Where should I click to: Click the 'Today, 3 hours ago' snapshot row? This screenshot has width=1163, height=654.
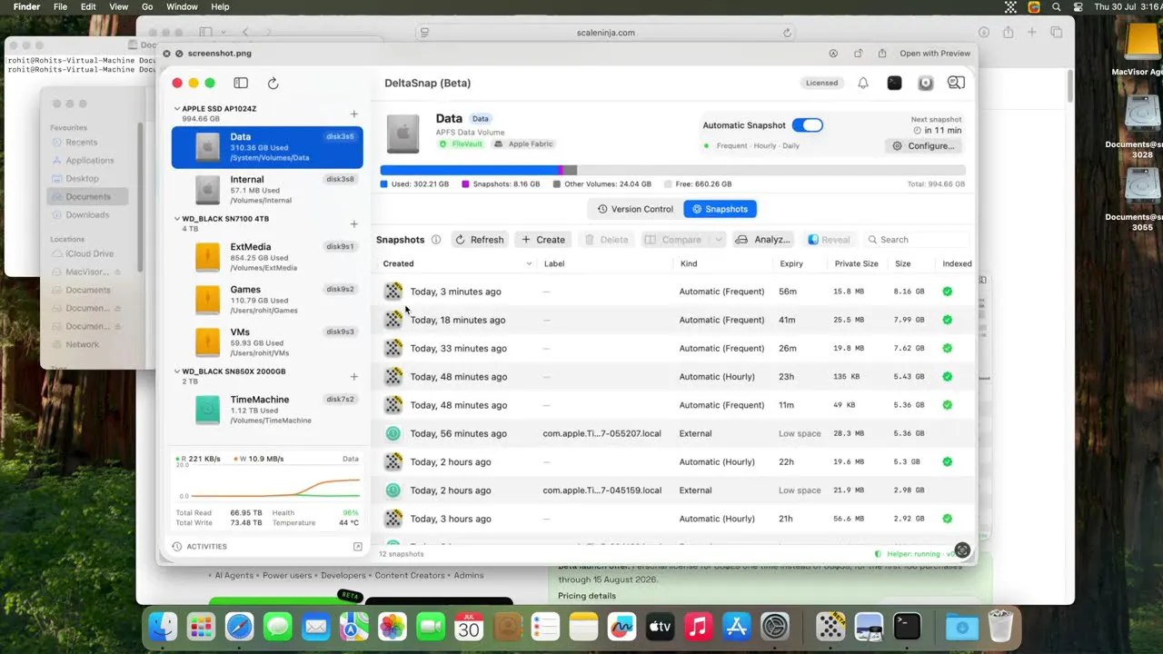[x=674, y=519]
